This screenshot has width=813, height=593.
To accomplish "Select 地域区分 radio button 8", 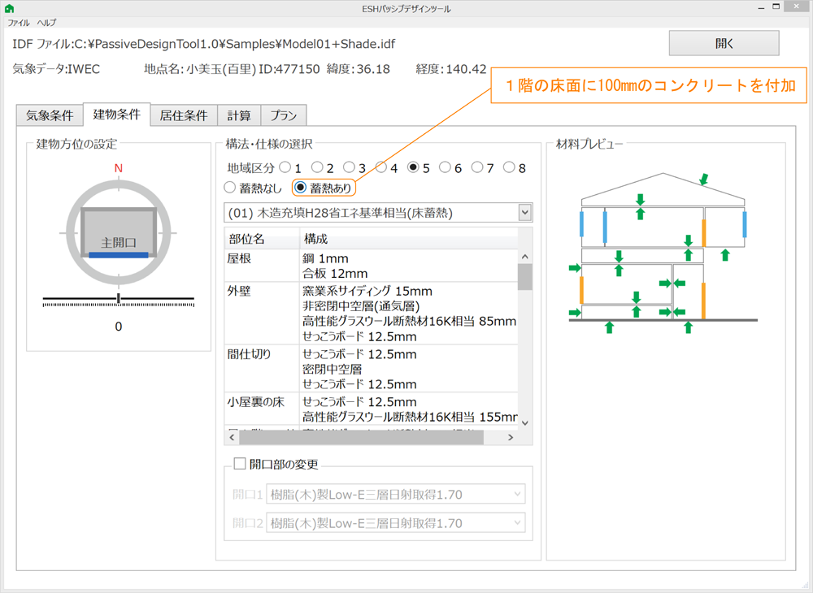I will coord(509,167).
